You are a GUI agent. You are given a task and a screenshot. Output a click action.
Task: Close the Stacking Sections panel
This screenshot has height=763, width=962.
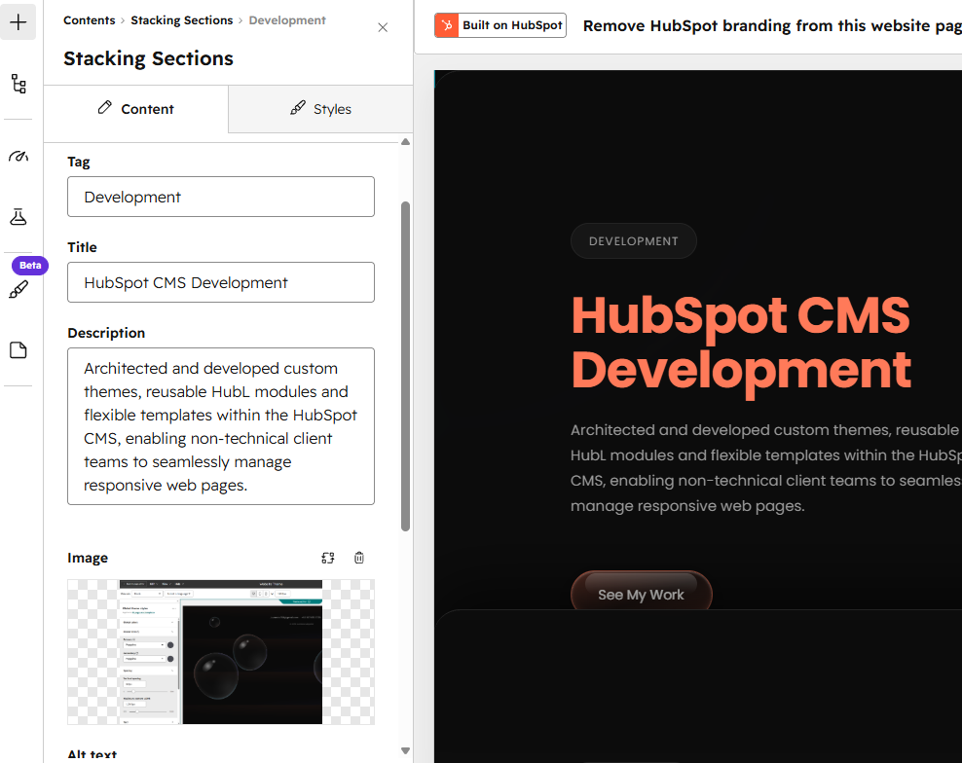pyautogui.click(x=383, y=27)
